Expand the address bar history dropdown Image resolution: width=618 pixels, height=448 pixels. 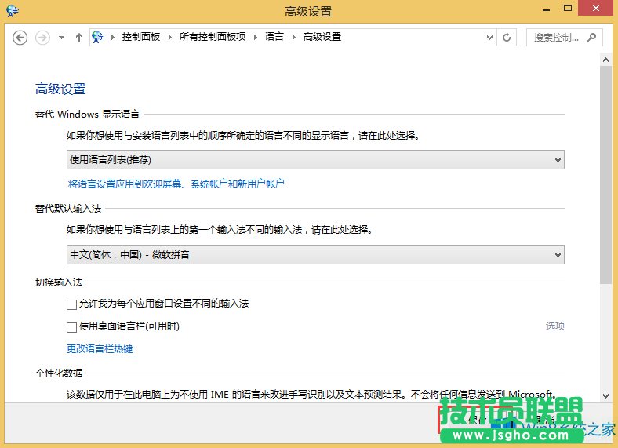pos(489,37)
